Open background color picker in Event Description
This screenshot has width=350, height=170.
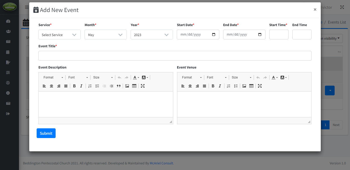pyautogui.click(x=145, y=77)
